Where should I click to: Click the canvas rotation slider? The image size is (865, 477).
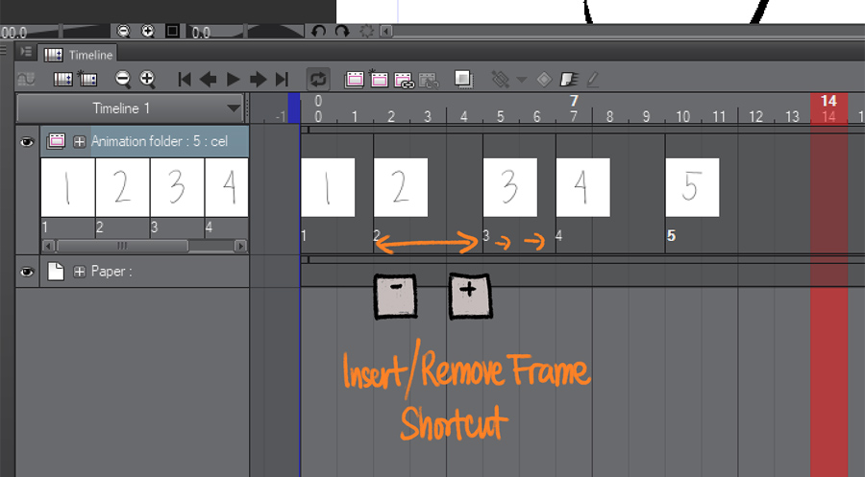tap(245, 32)
